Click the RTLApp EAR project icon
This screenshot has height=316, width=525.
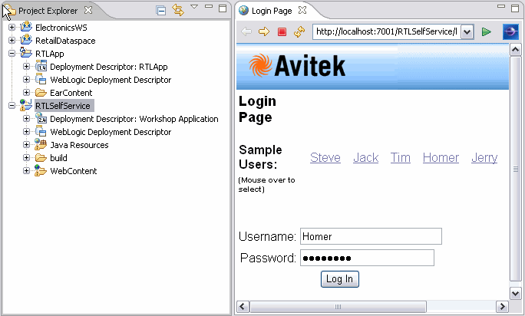(26, 53)
